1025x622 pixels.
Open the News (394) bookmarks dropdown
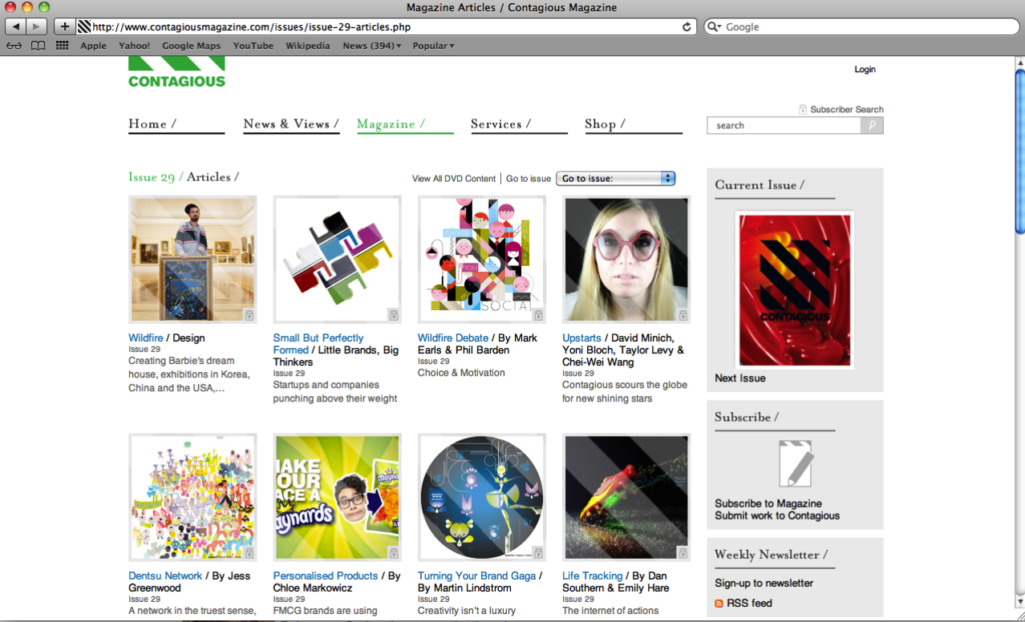[x=371, y=46]
